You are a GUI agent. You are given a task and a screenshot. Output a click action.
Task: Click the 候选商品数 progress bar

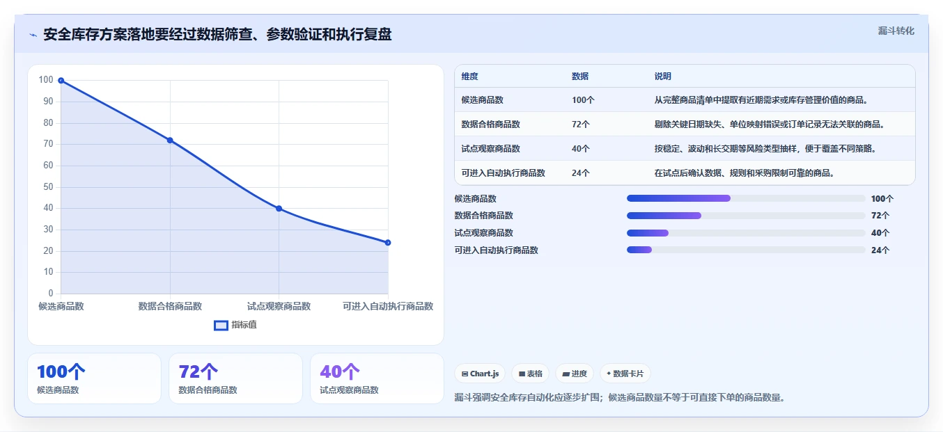click(x=746, y=198)
